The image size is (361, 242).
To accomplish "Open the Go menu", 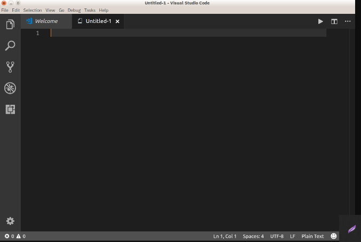I will coord(61,10).
